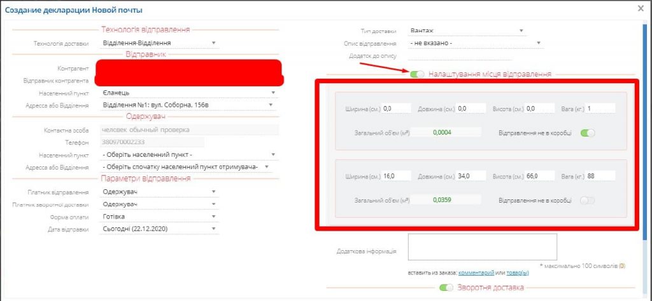652x301 pixels.
Task: Click Довжина field with value 34,0
Action: 471,176
